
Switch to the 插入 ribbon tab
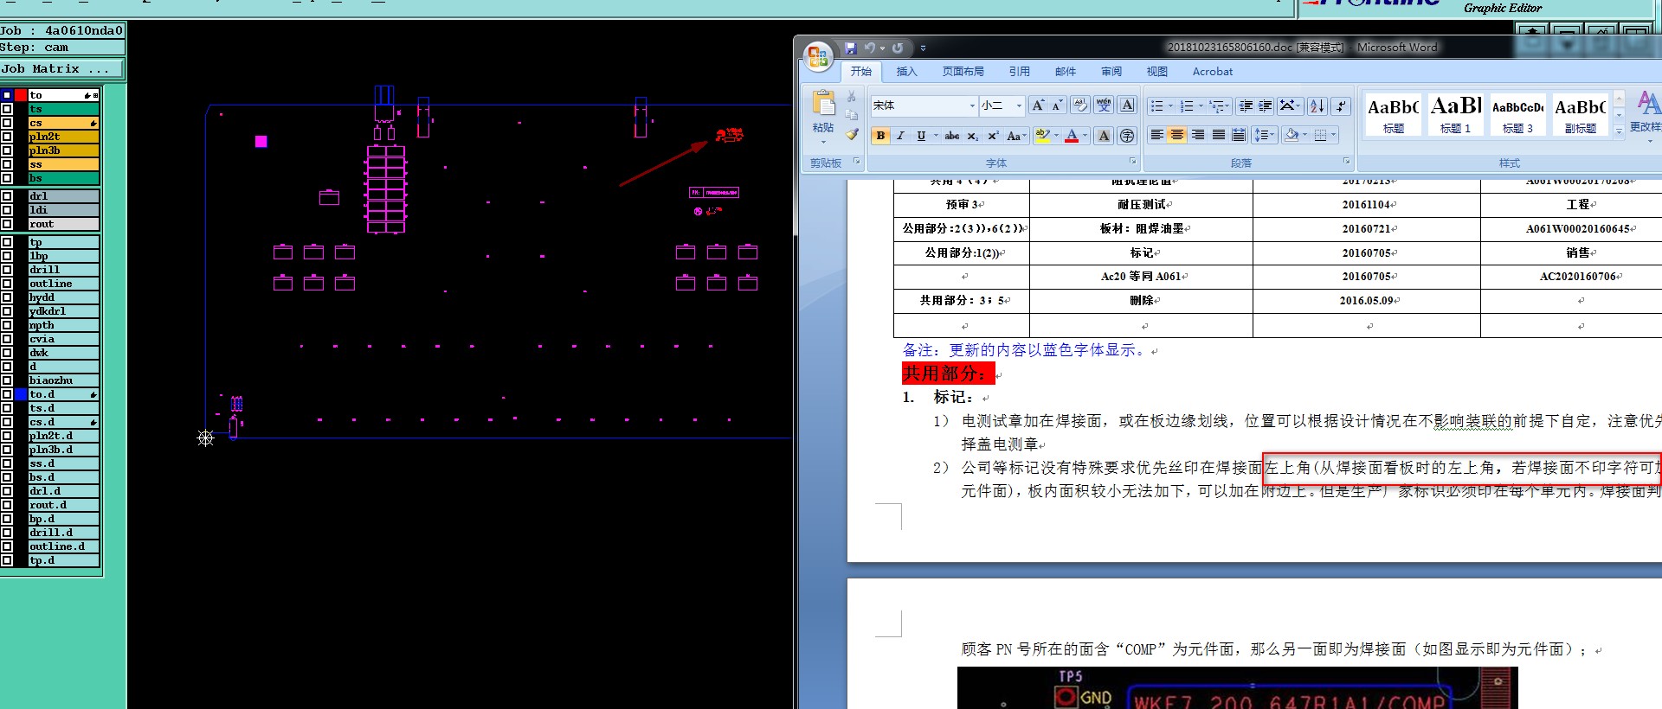(906, 72)
